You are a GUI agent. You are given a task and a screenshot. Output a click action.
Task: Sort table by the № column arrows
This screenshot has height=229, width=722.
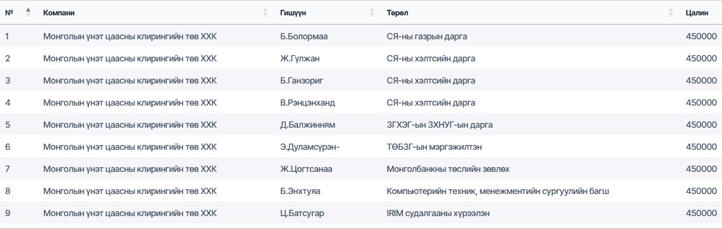[28, 12]
